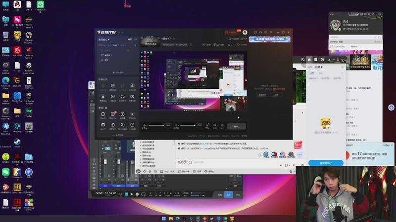396x222 pixels.
Task: Click the speaker icon in YY channel toolbar
Action: pos(145,171)
